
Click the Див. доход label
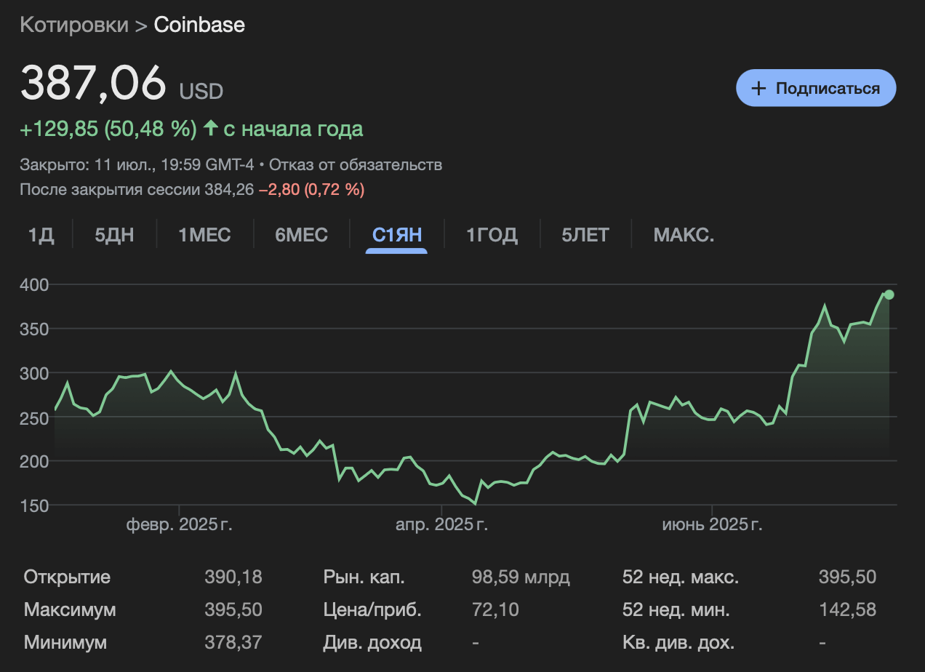point(372,643)
